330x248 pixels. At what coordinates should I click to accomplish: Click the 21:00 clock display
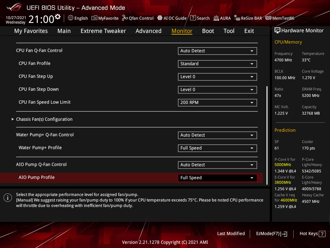(x=41, y=19)
